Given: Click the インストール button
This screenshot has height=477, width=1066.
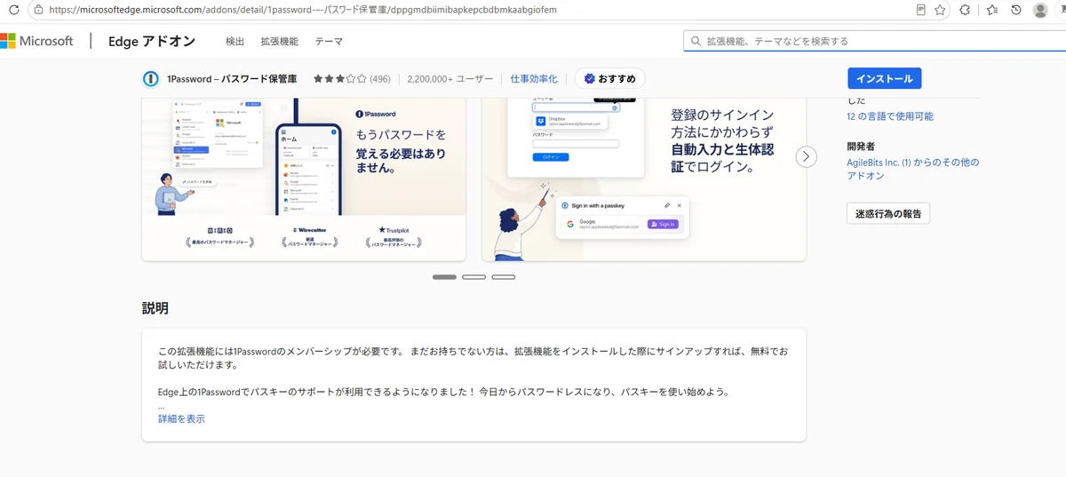Looking at the screenshot, I should (x=885, y=78).
